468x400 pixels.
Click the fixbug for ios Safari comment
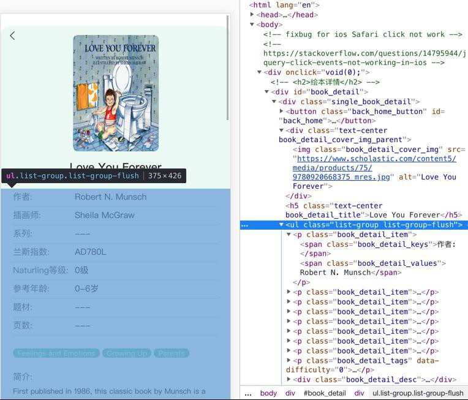tap(363, 34)
